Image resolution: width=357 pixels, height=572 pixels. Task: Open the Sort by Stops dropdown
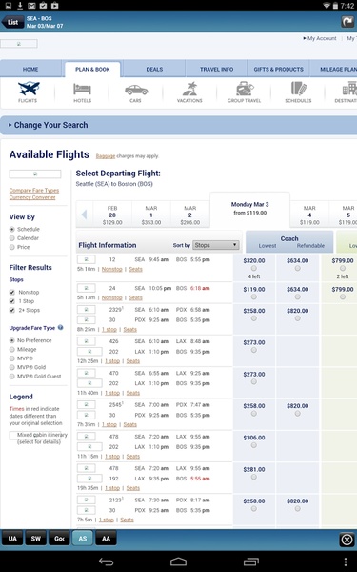216,245
